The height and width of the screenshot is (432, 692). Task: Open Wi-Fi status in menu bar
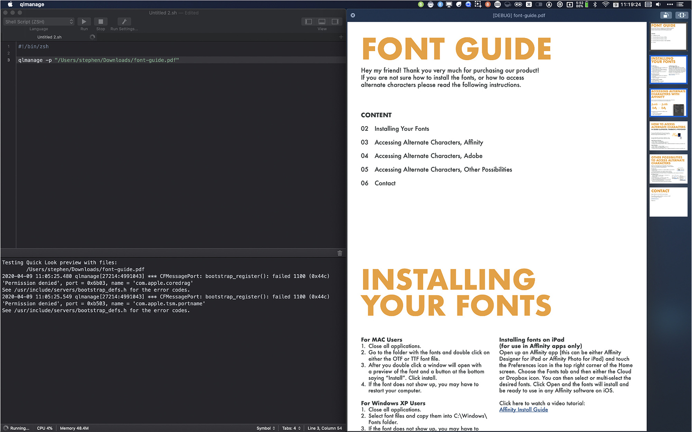click(605, 5)
